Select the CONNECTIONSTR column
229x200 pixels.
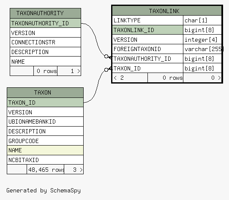pos(46,42)
